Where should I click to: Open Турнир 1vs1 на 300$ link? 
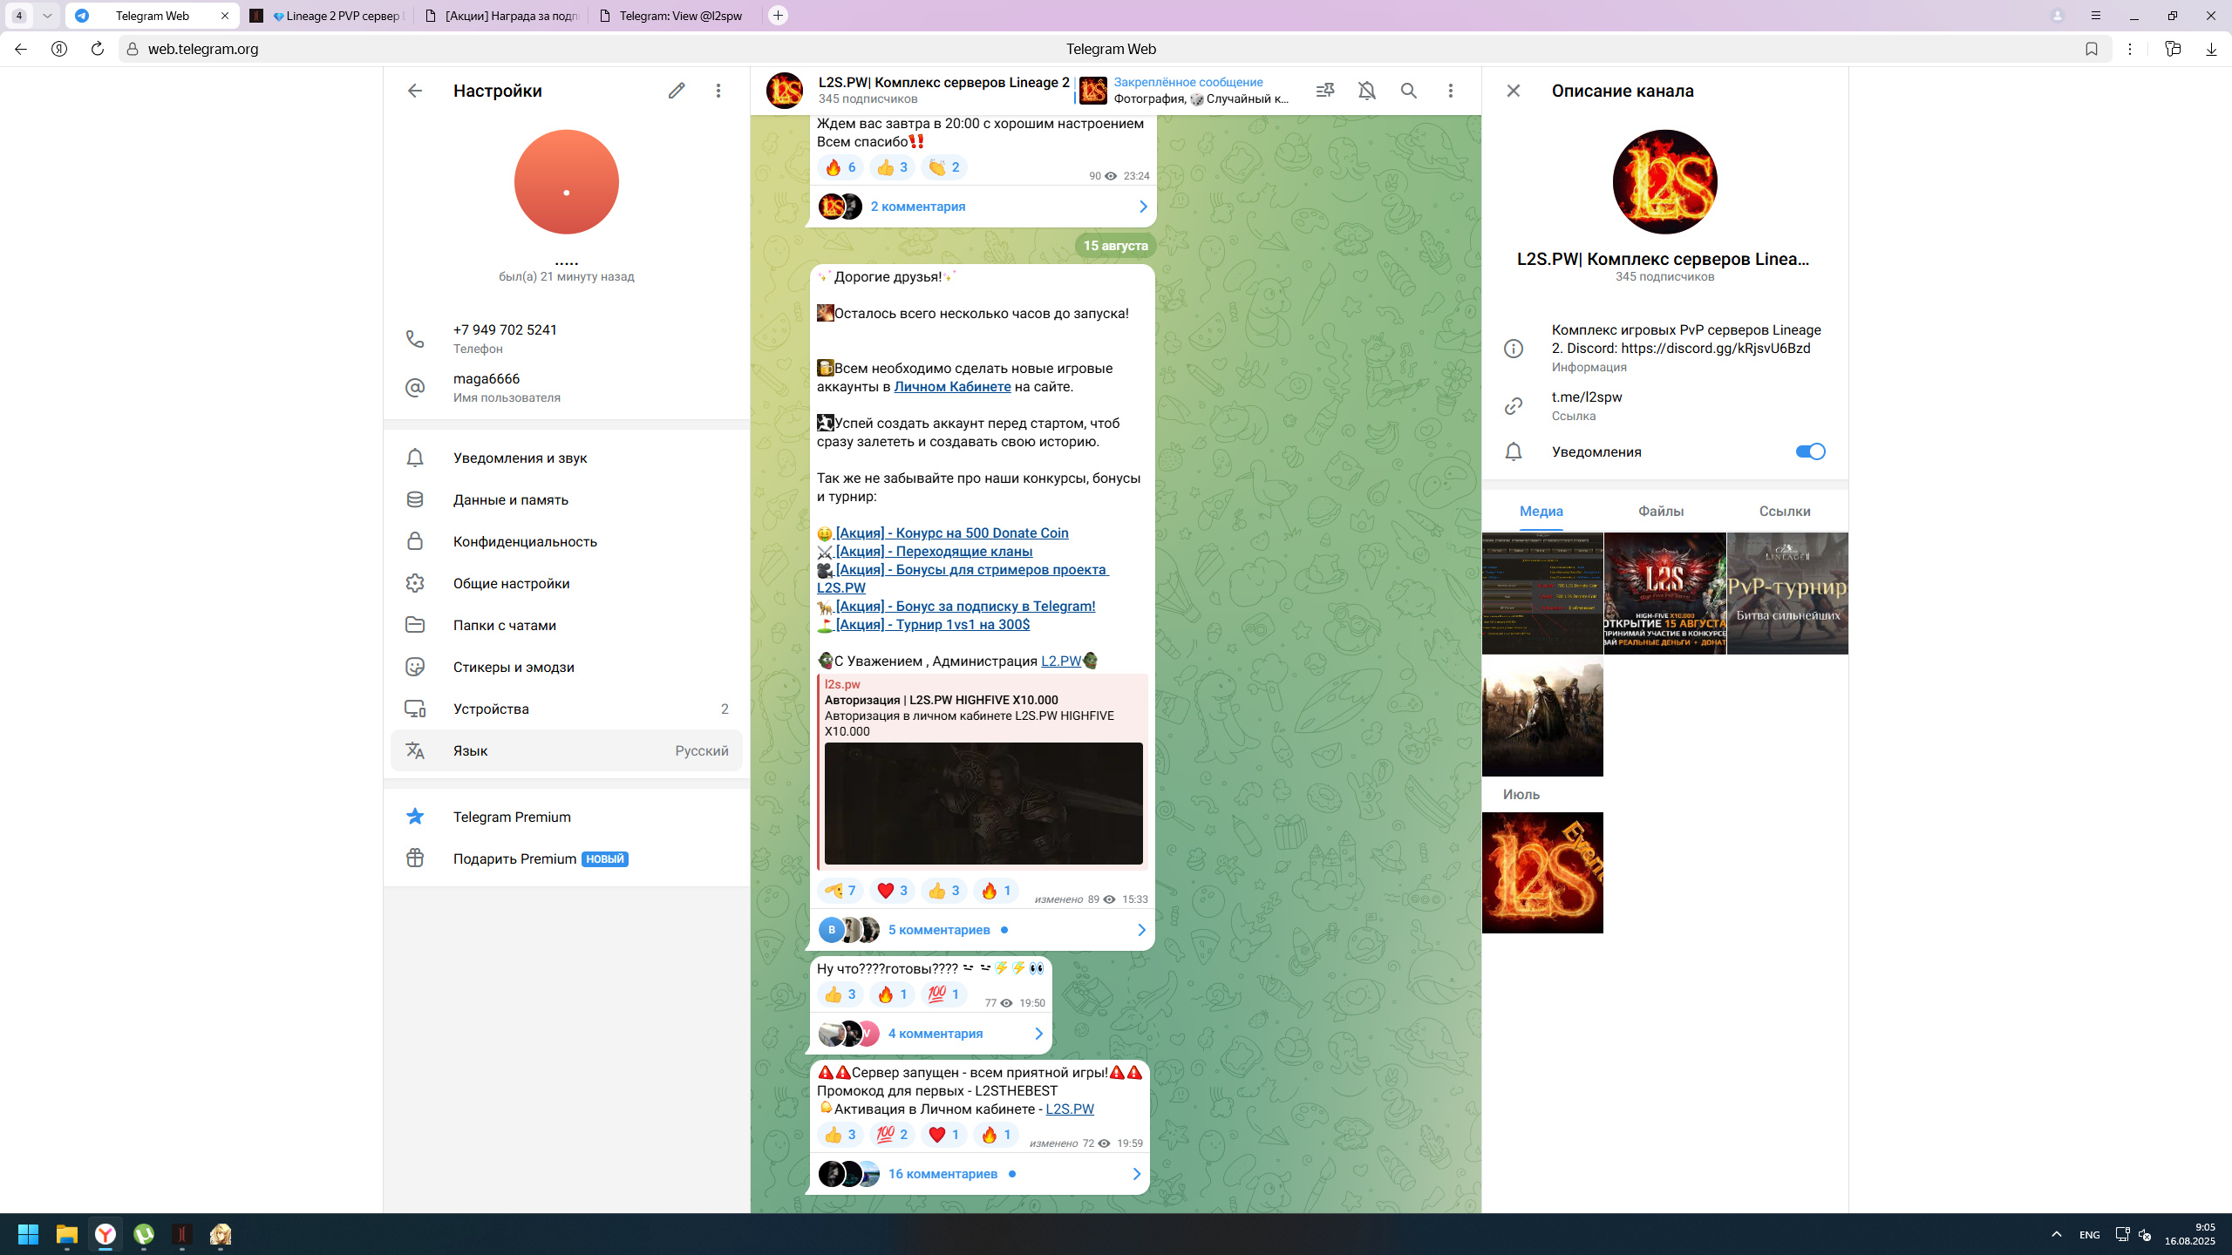(933, 625)
